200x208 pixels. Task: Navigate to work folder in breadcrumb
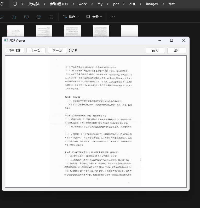[x=83, y=4]
